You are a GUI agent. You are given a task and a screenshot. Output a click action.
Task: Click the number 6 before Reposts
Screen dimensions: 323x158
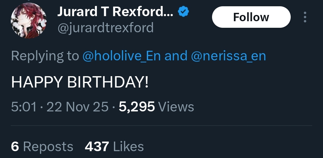coord(15,147)
